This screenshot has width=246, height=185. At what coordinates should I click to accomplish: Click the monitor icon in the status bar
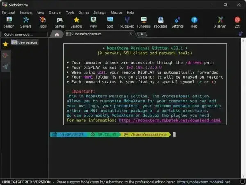click(243, 182)
